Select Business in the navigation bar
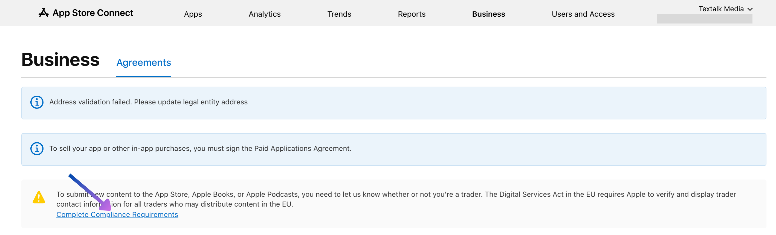Screen dimensions: 776x235 tap(488, 14)
